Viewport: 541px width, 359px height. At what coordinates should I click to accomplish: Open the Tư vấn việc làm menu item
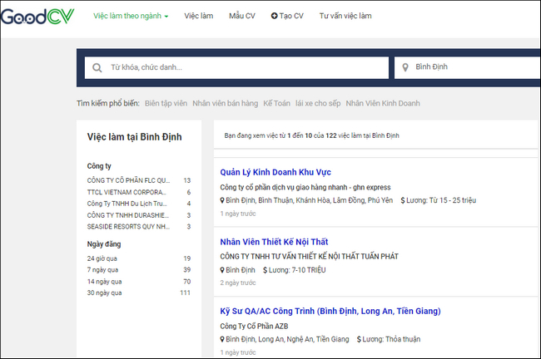345,16
